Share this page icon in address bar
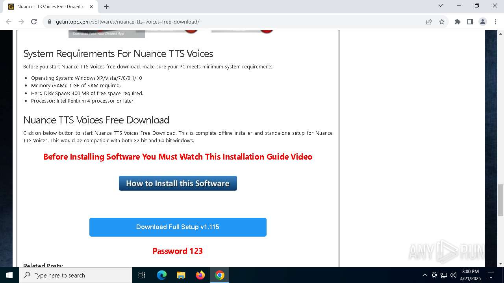The image size is (504, 283). [x=429, y=22]
